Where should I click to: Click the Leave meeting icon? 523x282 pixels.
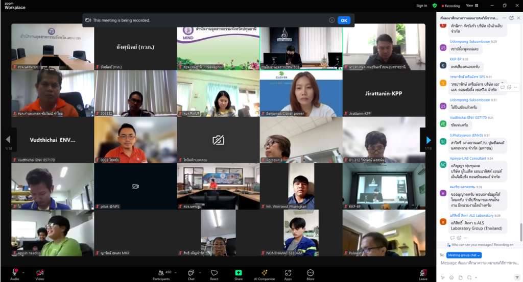(x=423, y=274)
